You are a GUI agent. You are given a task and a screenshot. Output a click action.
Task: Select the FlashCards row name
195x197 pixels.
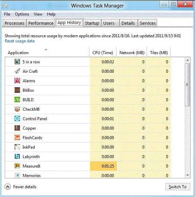click(32, 138)
